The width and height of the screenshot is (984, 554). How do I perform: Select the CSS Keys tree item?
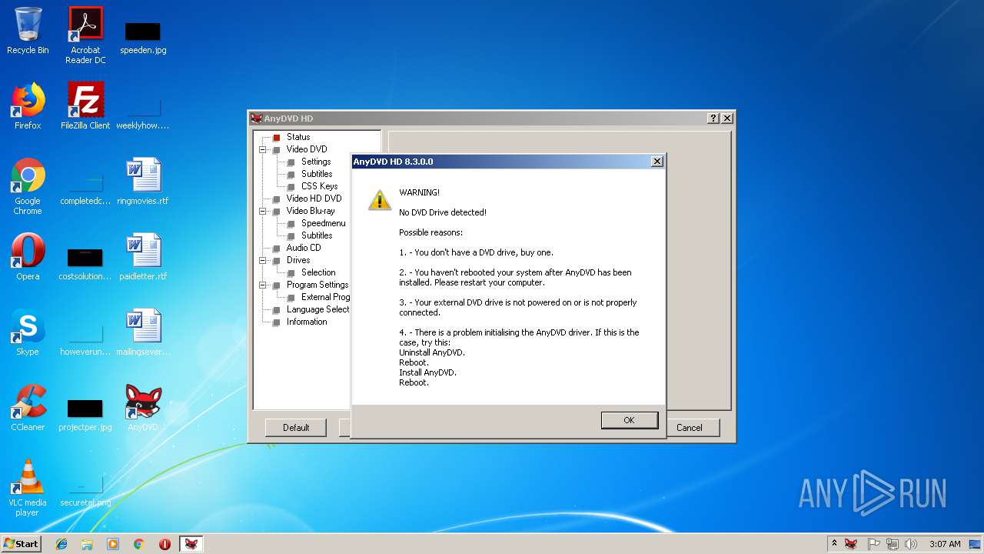pyautogui.click(x=320, y=186)
